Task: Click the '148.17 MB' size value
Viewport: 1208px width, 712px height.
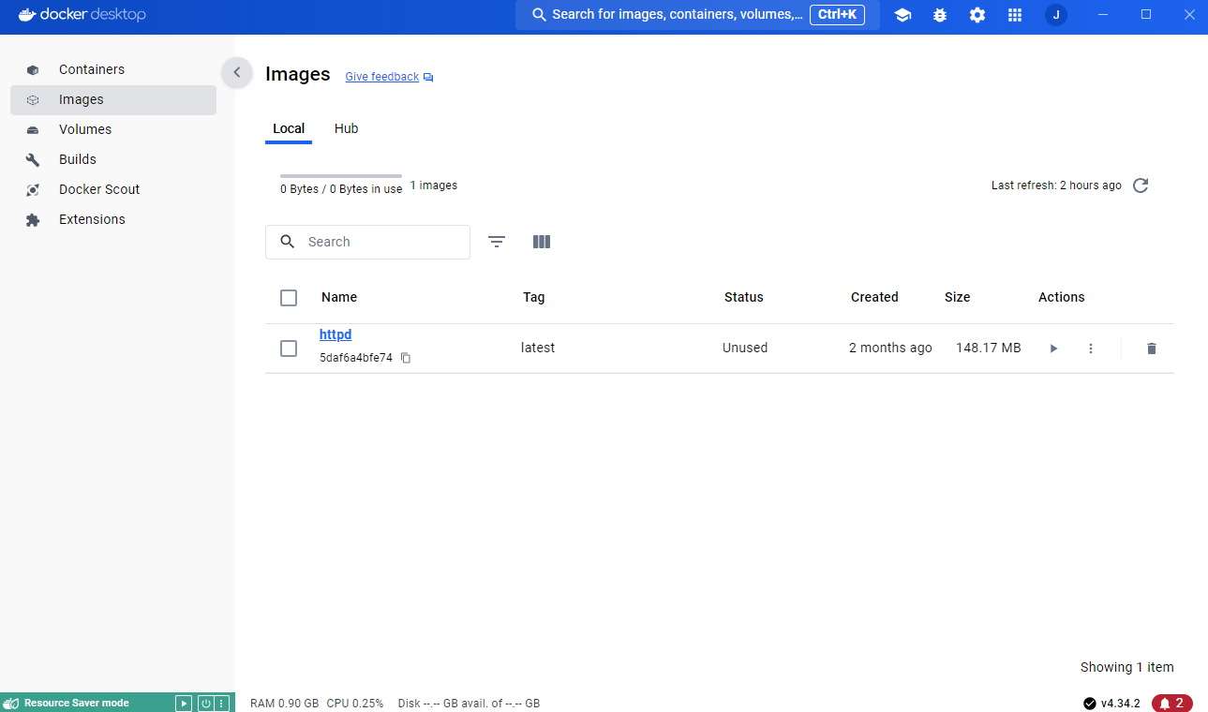Action: pyautogui.click(x=989, y=348)
